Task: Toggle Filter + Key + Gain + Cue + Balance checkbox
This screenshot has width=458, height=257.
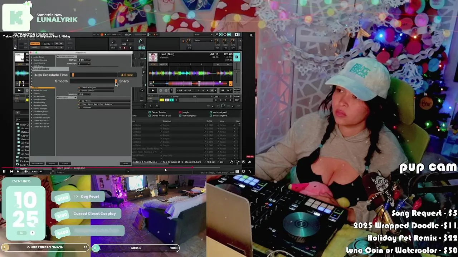Action: (79, 104)
